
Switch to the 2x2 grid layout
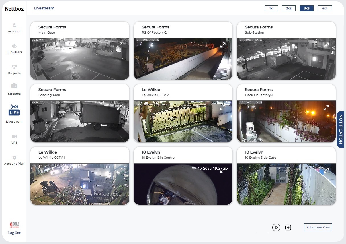(x=289, y=9)
